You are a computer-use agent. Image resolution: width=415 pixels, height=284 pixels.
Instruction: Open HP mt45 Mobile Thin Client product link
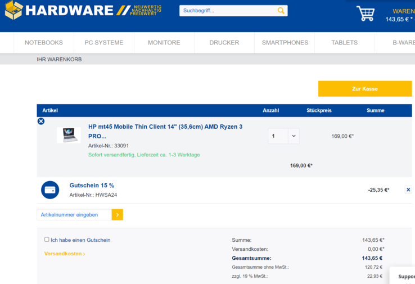165,131
